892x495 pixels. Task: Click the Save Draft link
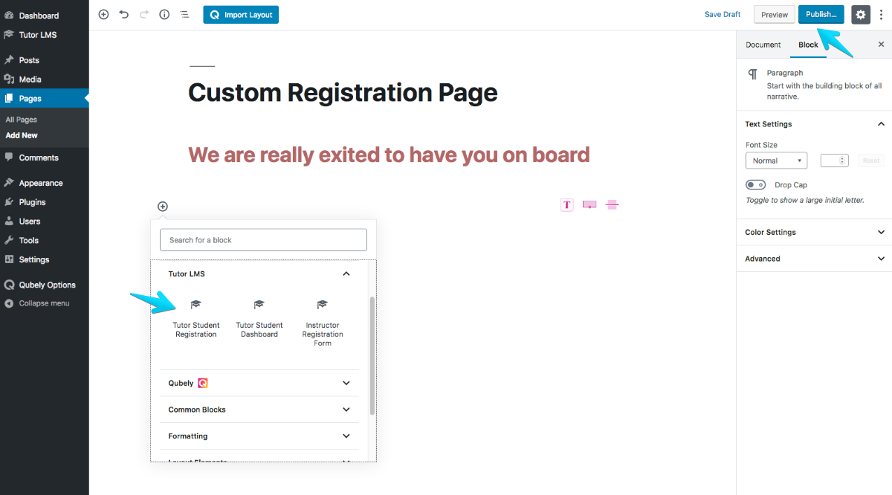723,14
